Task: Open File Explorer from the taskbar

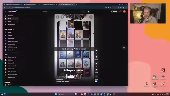Action: coord(82,94)
